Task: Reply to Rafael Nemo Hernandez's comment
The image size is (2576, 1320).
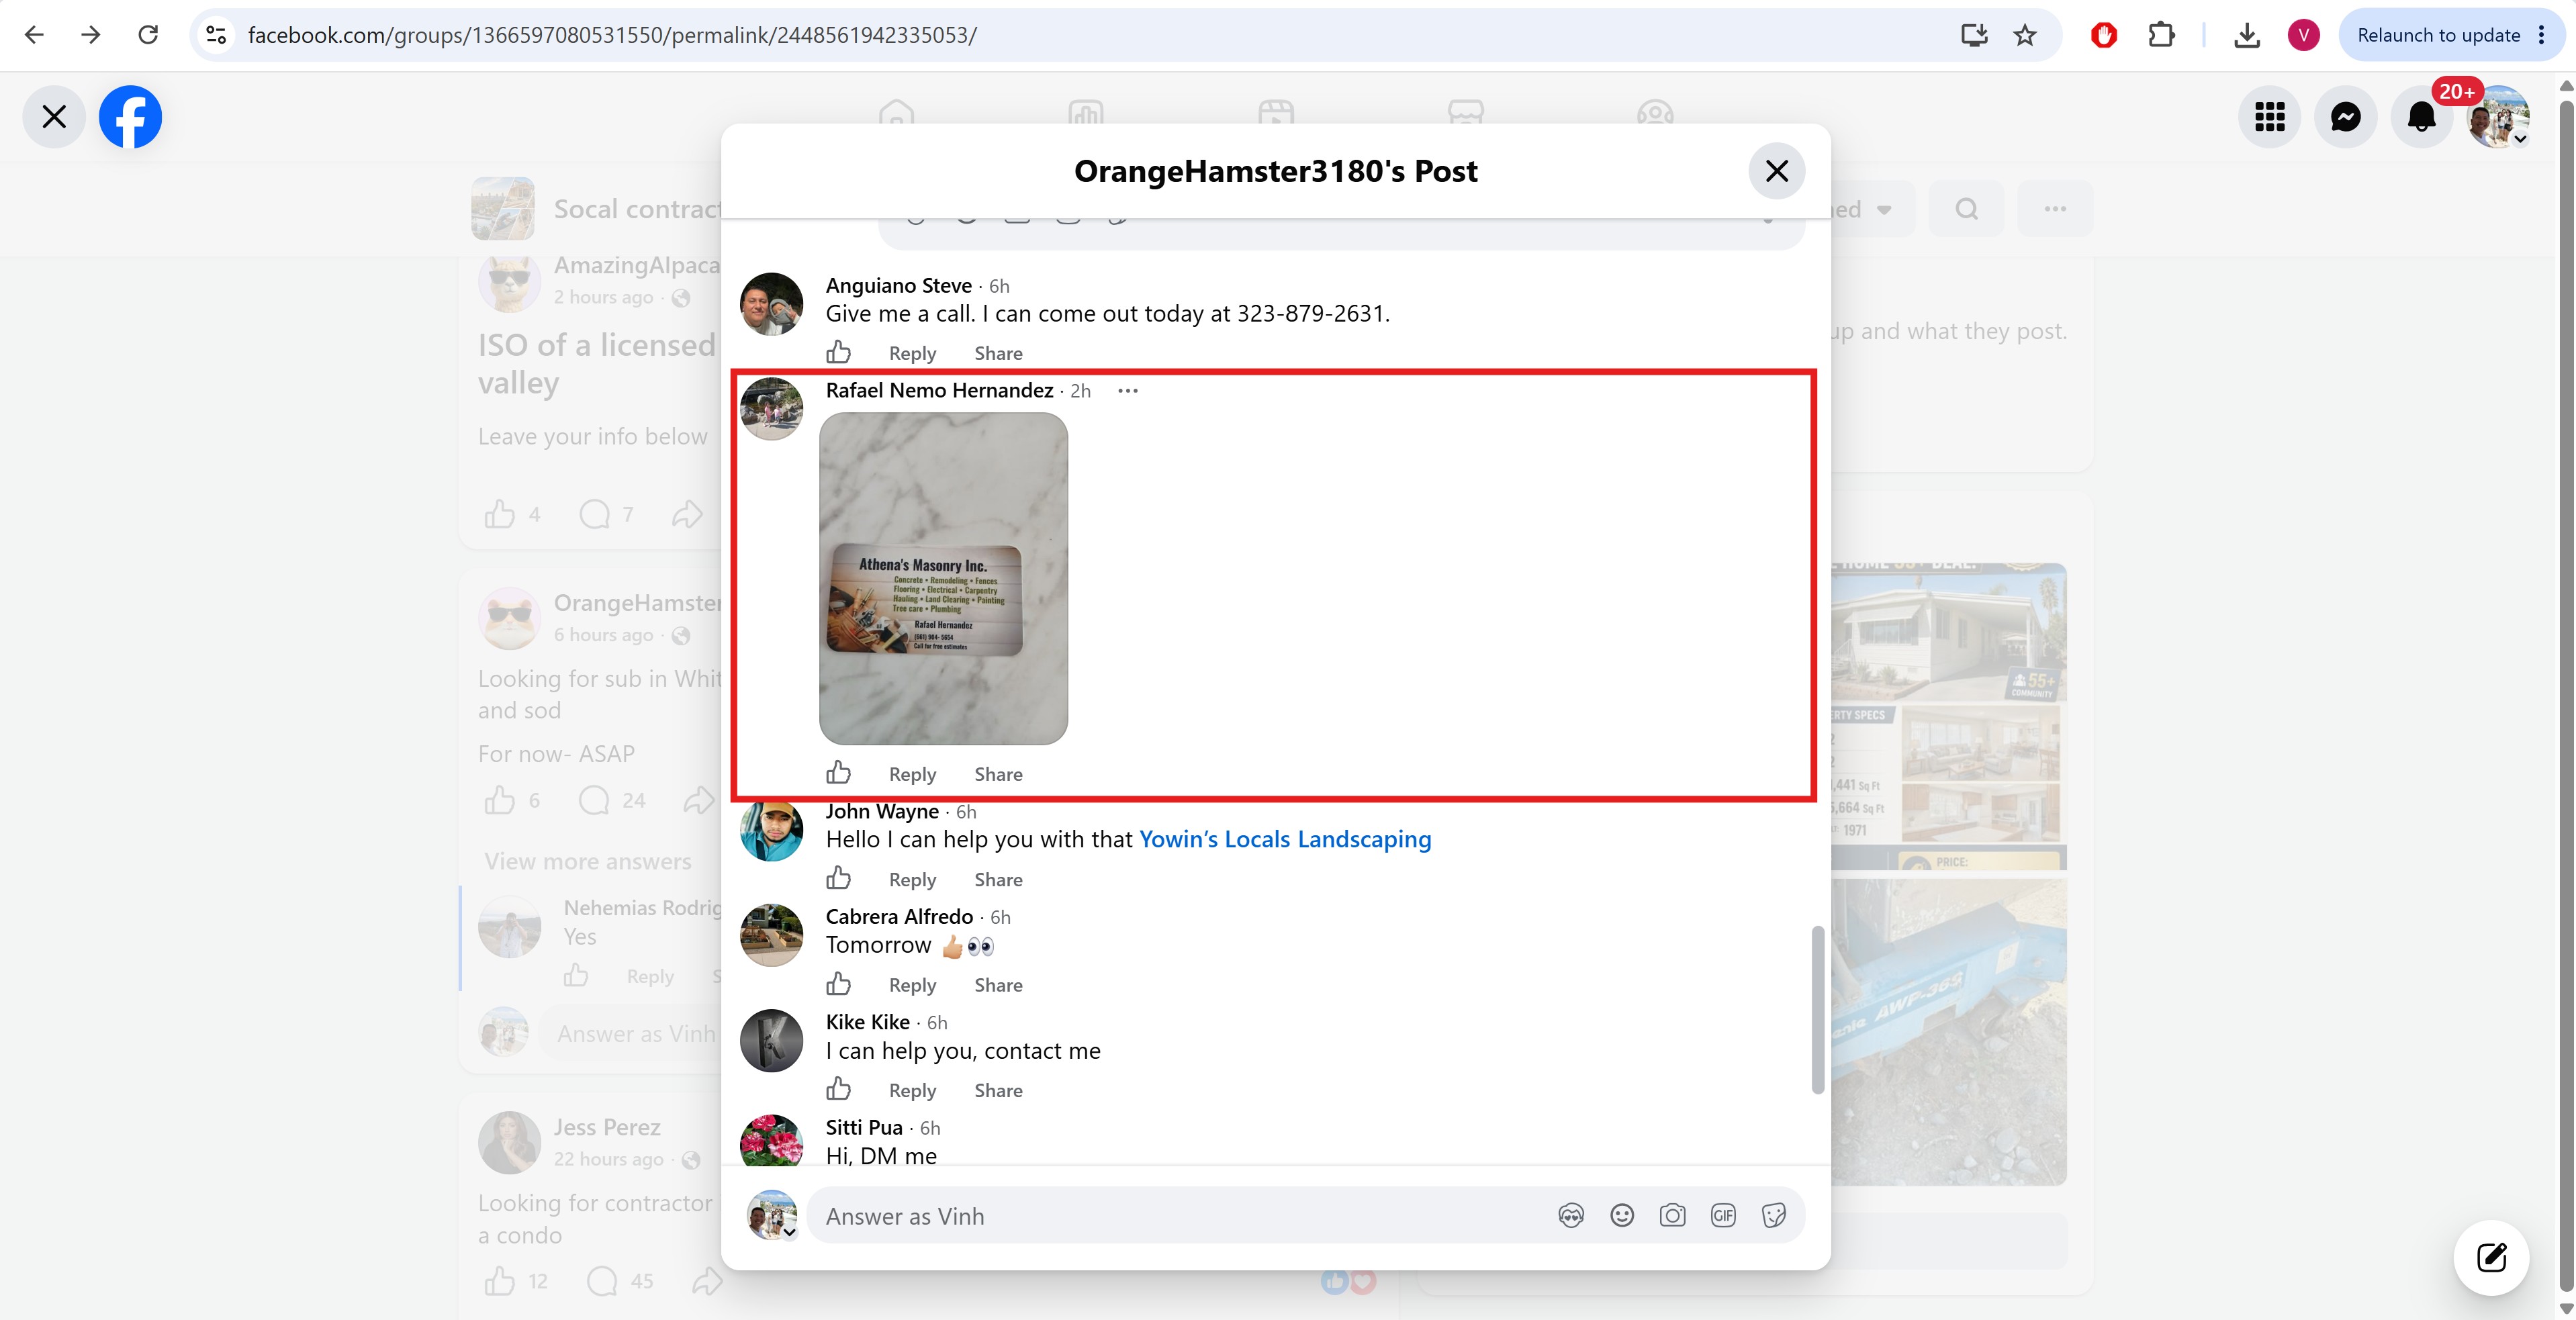Action: pyautogui.click(x=912, y=774)
